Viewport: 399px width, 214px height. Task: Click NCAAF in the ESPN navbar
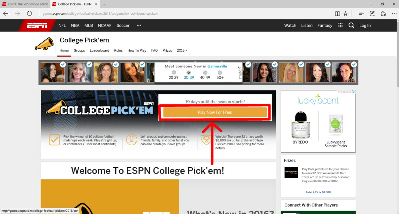tap(105, 25)
